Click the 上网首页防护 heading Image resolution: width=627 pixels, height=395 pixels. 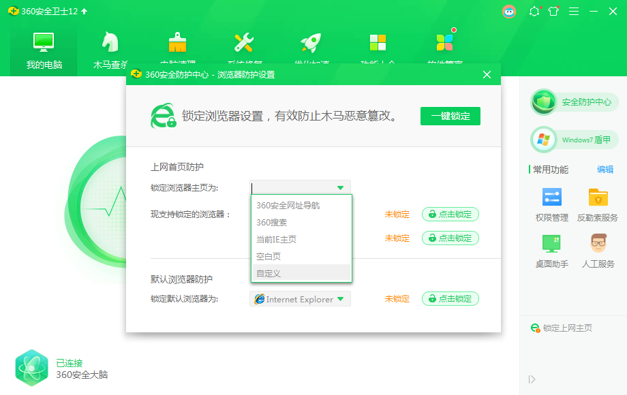click(177, 167)
